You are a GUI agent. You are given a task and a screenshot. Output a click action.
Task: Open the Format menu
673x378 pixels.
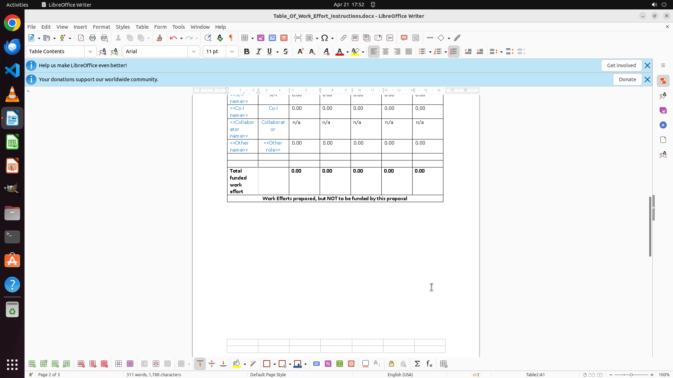click(101, 27)
